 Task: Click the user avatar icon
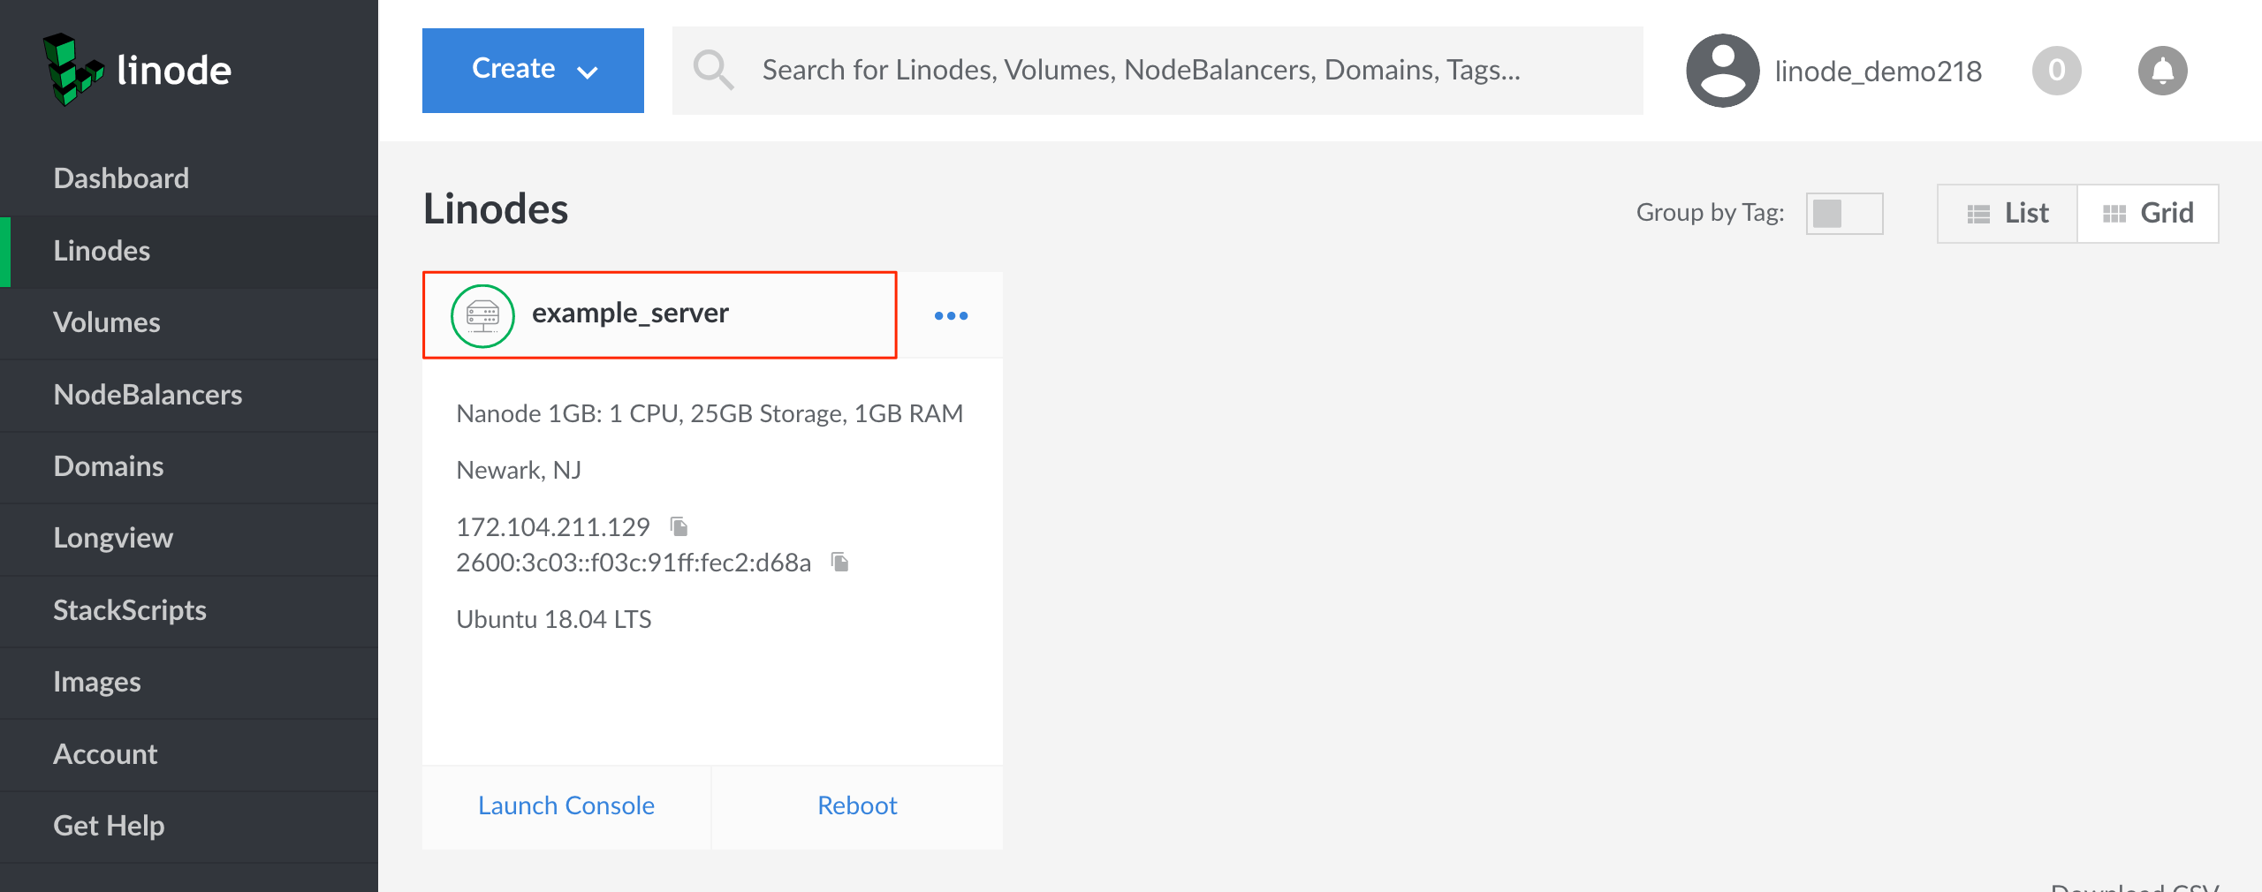[x=1722, y=71]
